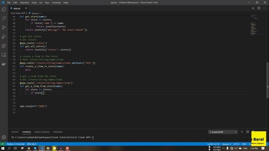Open the View menu
269x151 pixels.
(34, 3)
